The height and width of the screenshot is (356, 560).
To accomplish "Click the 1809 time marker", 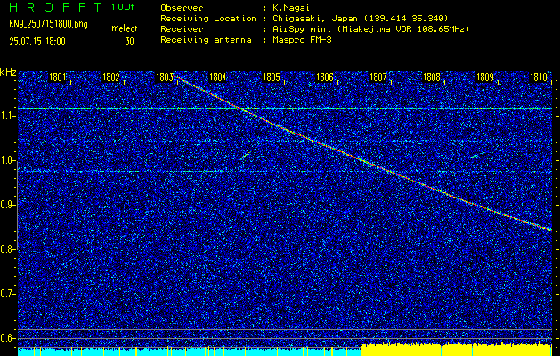I will (485, 77).
